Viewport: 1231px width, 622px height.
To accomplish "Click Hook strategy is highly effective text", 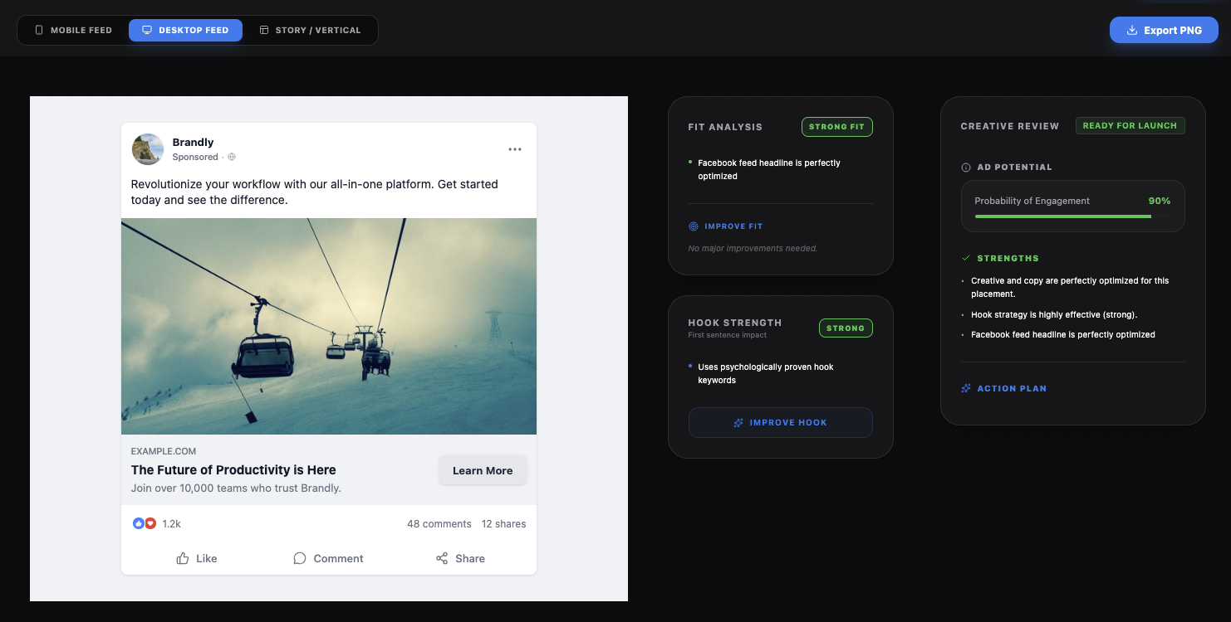I will 1054,315.
